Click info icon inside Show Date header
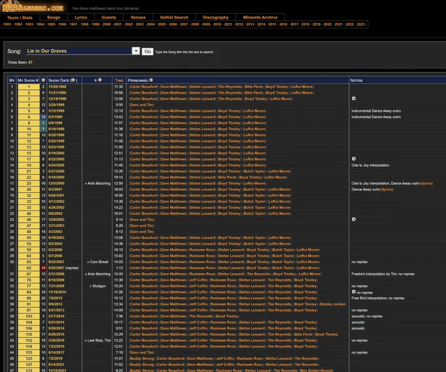Image resolution: width=446 pixels, height=372 pixels. click(x=73, y=80)
